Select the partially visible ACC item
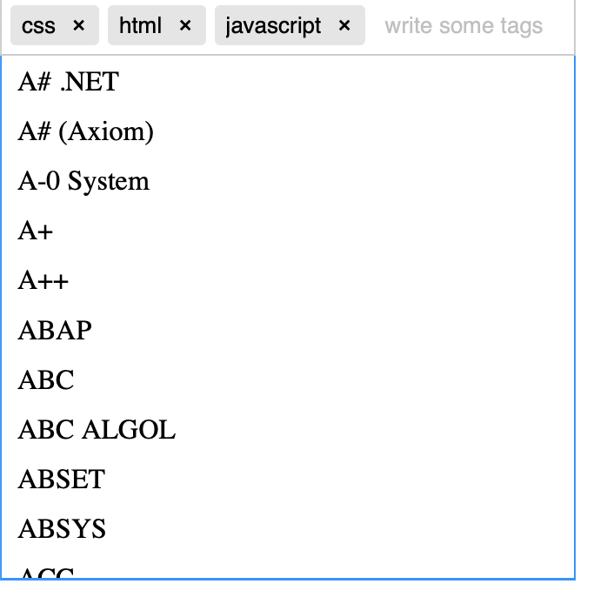This screenshot has height=604, width=607. click(x=288, y=566)
